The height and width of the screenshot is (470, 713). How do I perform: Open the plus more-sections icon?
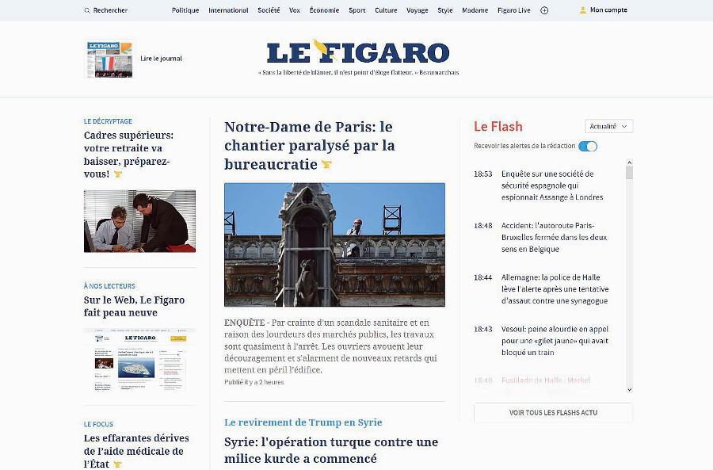click(x=544, y=10)
